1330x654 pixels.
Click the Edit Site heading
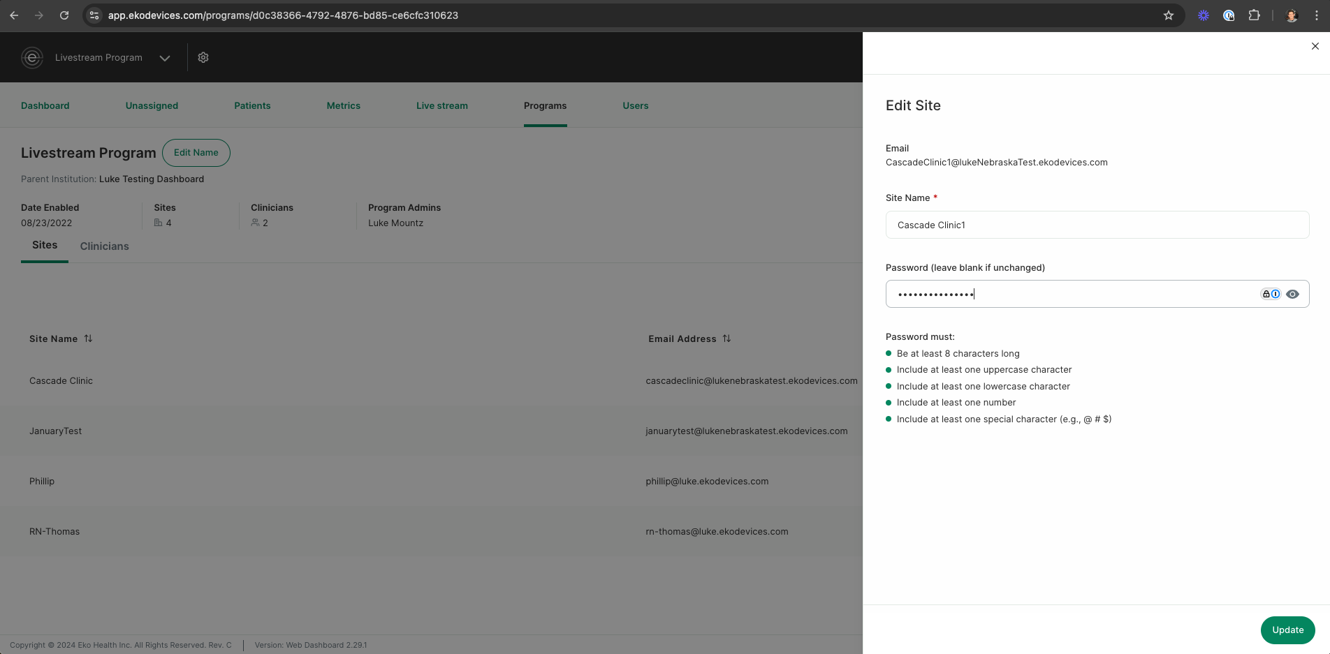tap(913, 105)
